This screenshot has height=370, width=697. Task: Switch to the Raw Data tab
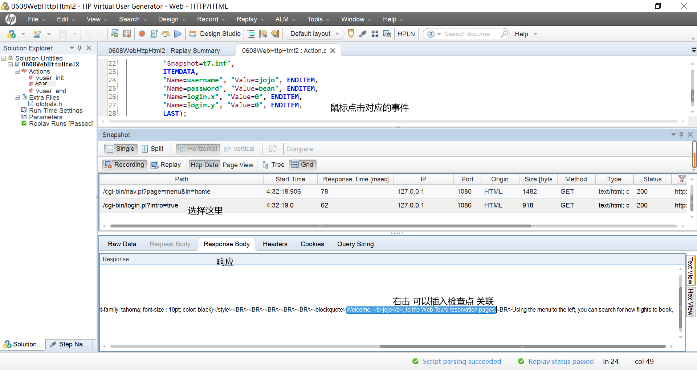pyautogui.click(x=122, y=244)
